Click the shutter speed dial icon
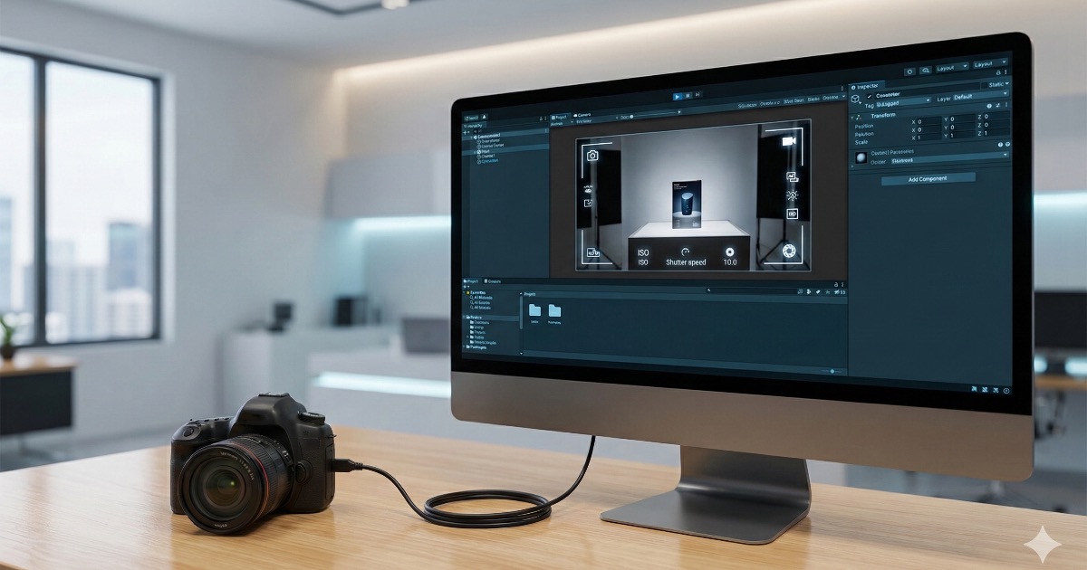The height and width of the screenshot is (570, 1087). click(685, 252)
